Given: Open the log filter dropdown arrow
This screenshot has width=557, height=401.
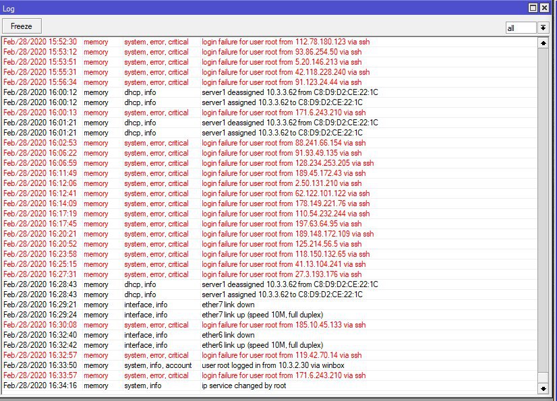Looking at the screenshot, I should coord(543,28).
